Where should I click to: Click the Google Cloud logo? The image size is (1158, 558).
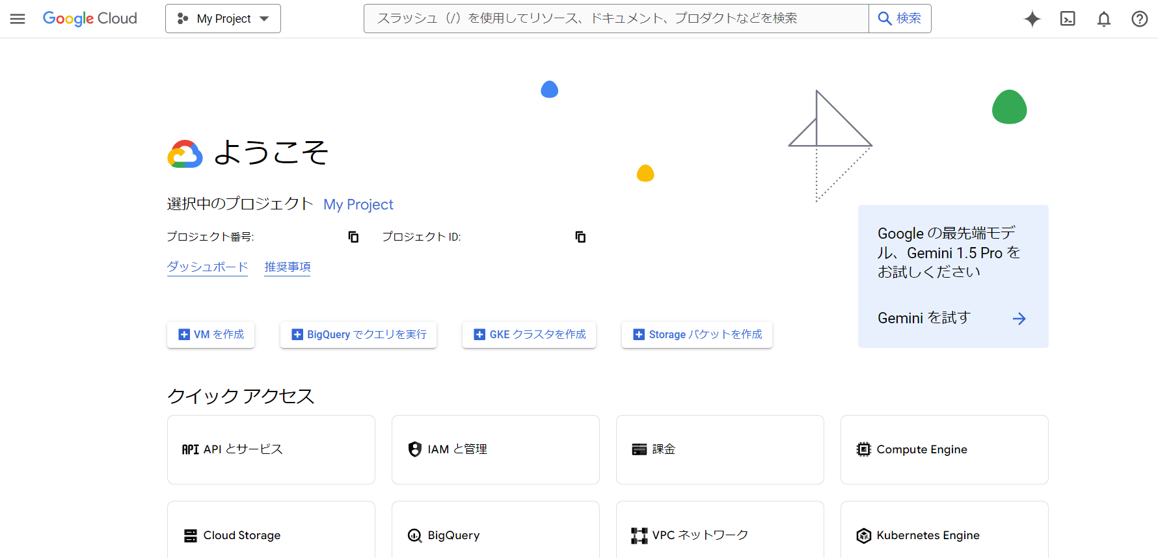pyautogui.click(x=90, y=19)
